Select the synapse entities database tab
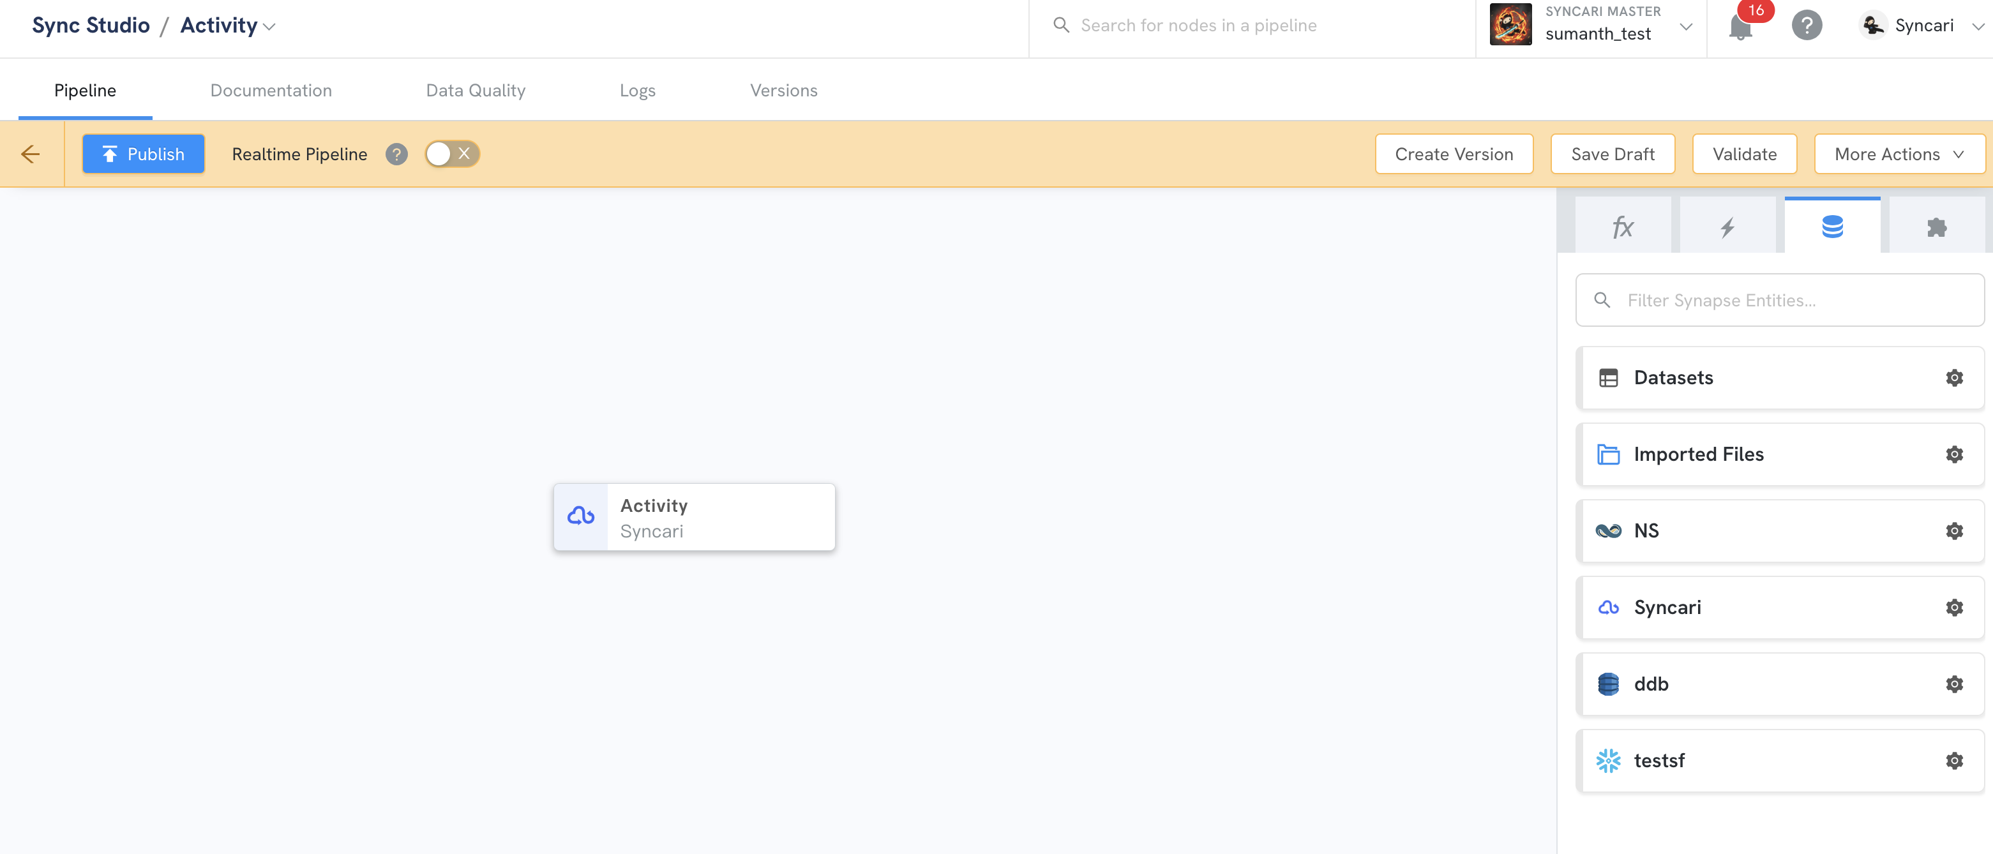1993x854 pixels. click(x=1832, y=227)
